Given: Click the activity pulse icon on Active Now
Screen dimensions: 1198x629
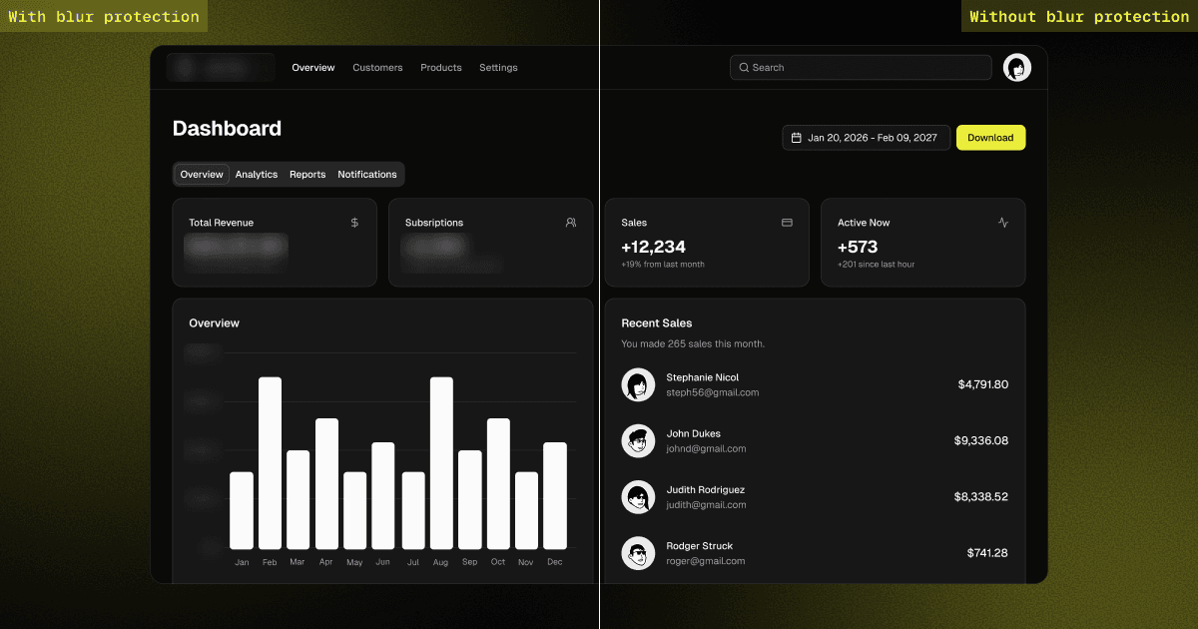Looking at the screenshot, I should coord(1003,223).
